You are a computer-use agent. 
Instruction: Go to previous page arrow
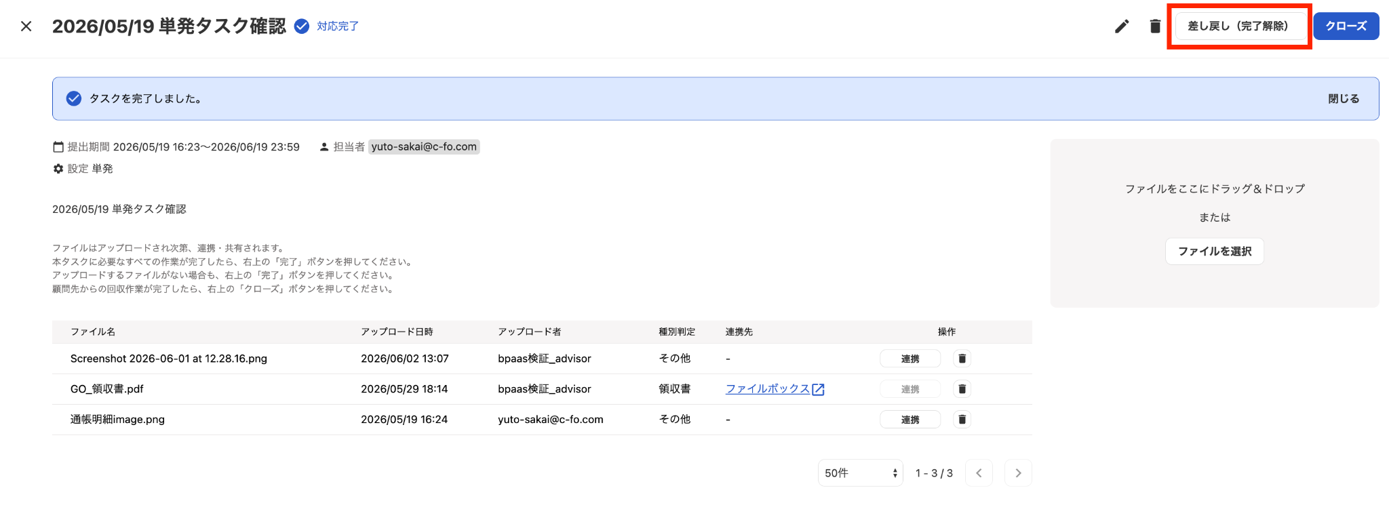click(x=979, y=473)
